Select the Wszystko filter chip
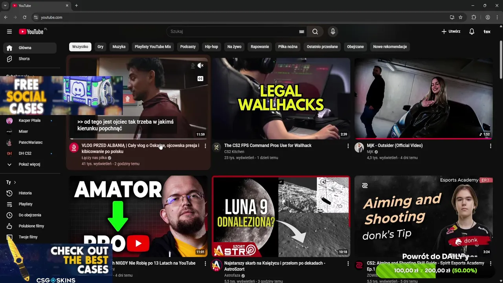This screenshot has width=503, height=283. (x=80, y=47)
